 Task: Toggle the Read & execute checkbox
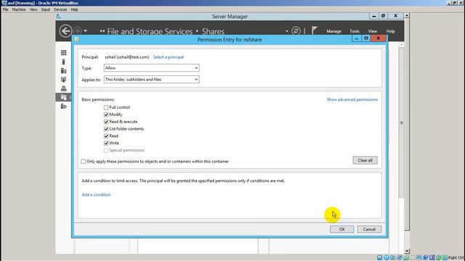106,122
